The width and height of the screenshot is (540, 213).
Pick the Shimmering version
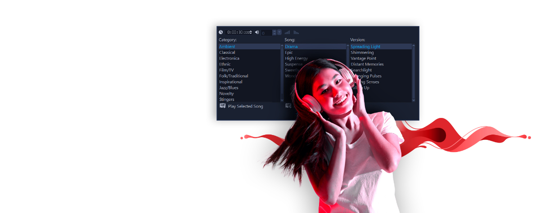tap(362, 52)
